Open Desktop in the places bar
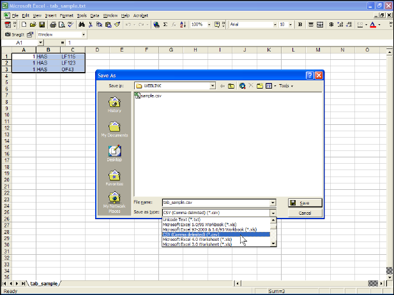 (114, 154)
